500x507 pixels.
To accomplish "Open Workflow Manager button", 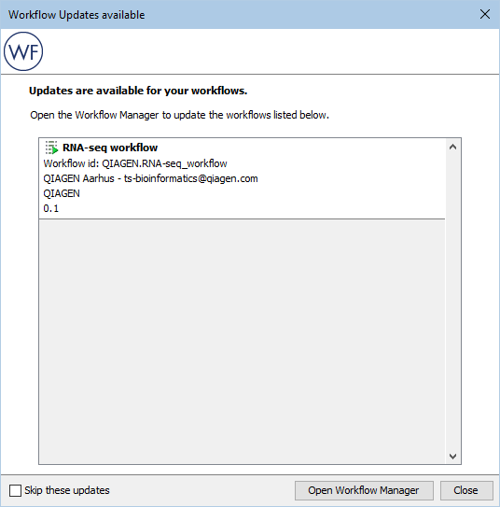I will pos(364,490).
